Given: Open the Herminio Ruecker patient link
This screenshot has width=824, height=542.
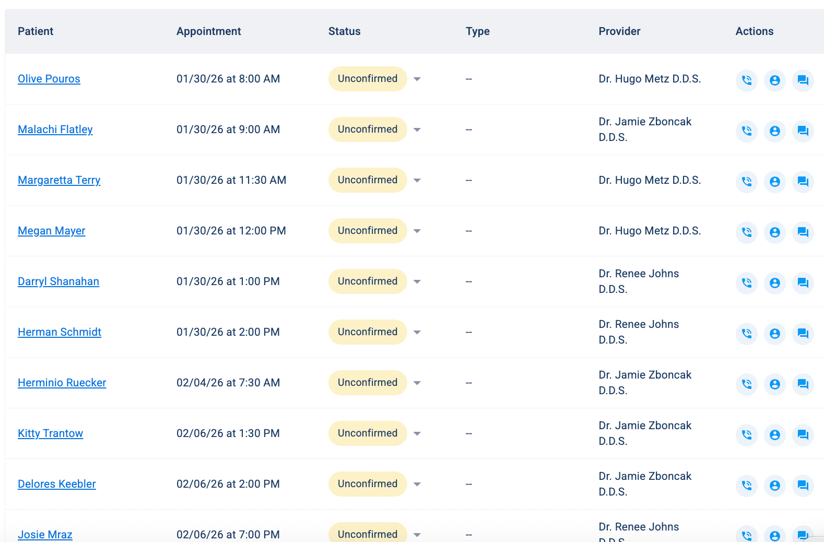Looking at the screenshot, I should pyautogui.click(x=62, y=383).
